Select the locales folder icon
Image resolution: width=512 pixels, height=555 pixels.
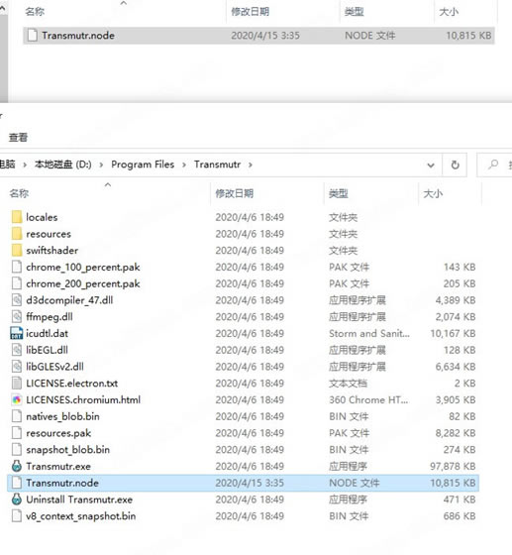[17, 217]
